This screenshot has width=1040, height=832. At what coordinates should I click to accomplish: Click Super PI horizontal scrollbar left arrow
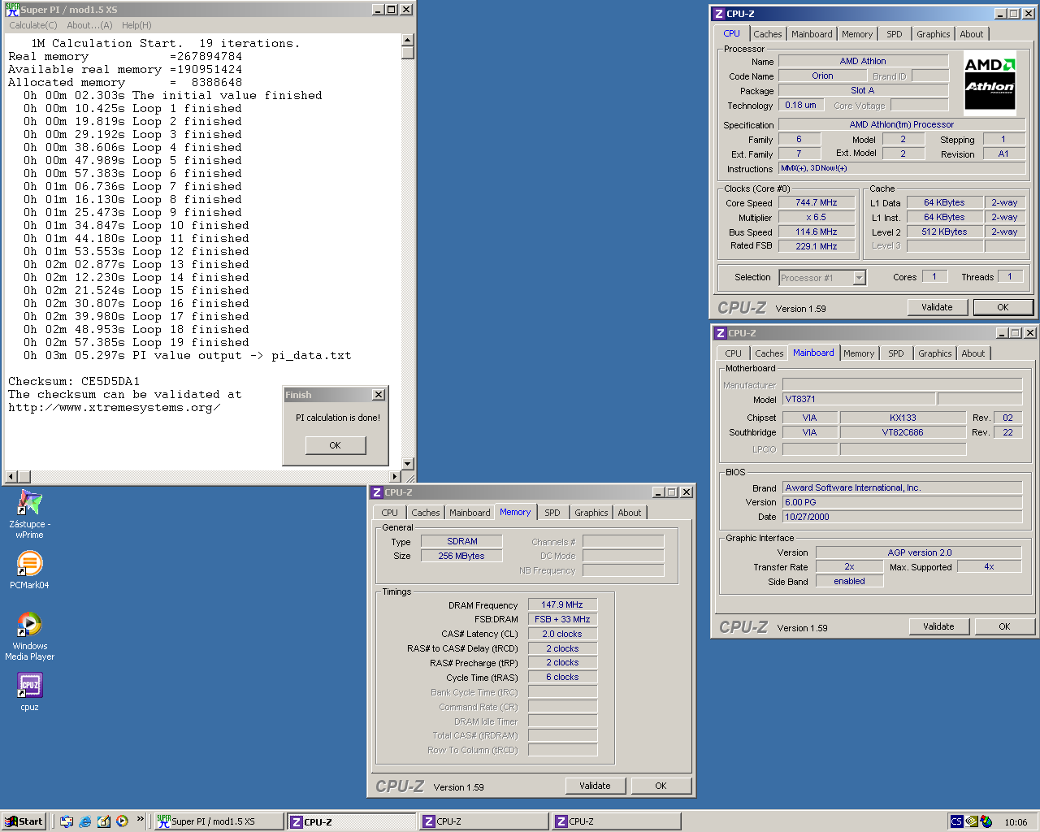point(11,477)
